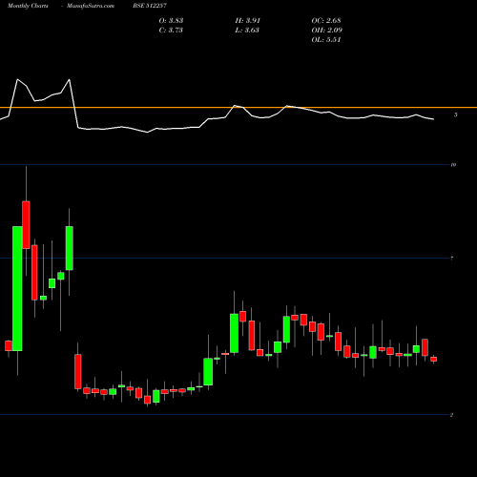Click the tallest green candle at chart start
The height and width of the screenshot is (477, 477).
coord(17,288)
